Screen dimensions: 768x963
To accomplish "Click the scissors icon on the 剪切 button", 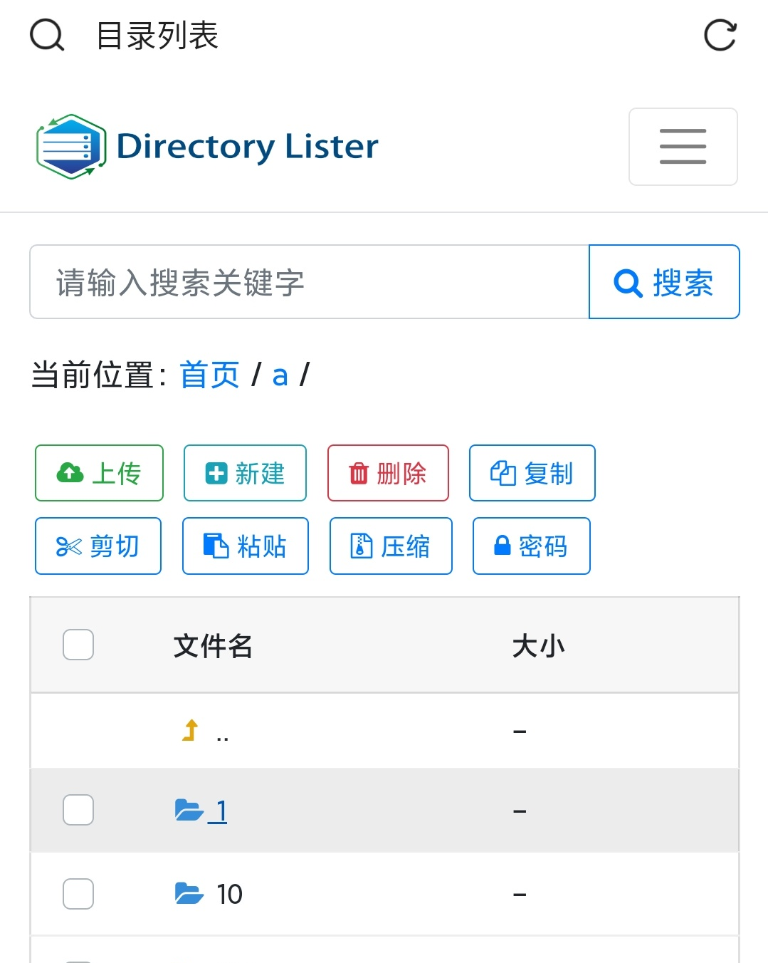I will click(68, 546).
